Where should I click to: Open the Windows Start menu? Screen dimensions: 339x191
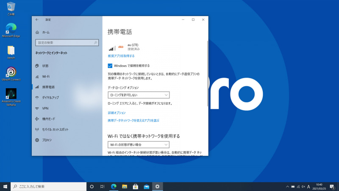tap(5, 186)
